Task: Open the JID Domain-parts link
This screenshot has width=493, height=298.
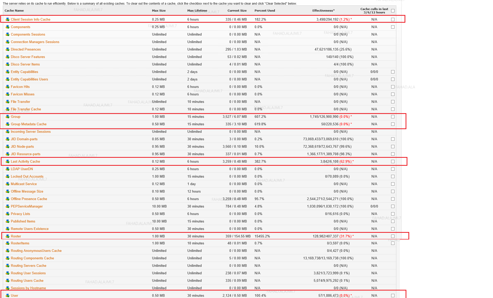Action: pyautogui.click(x=24, y=139)
